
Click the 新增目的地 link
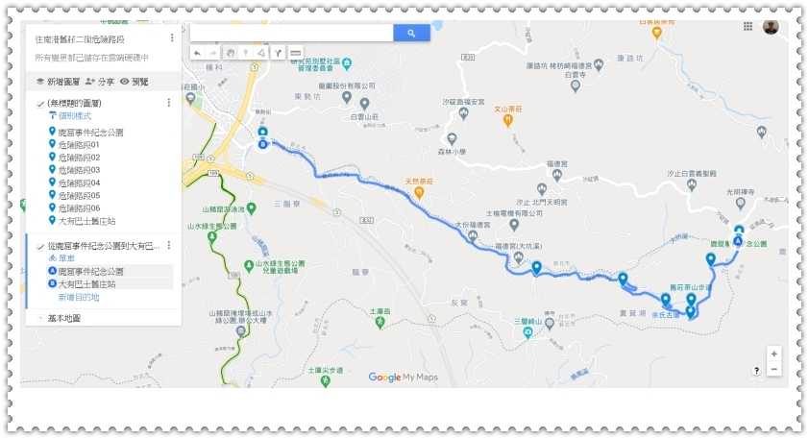coord(79,297)
